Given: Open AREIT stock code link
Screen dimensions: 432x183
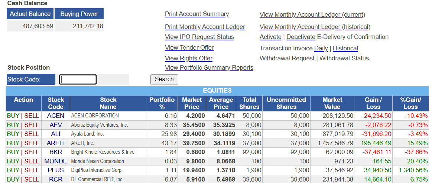Looking at the screenshot, I should coord(56,143).
